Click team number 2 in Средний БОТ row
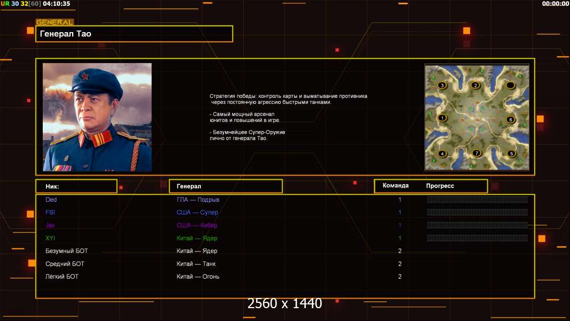570x321 pixels. (x=400, y=264)
